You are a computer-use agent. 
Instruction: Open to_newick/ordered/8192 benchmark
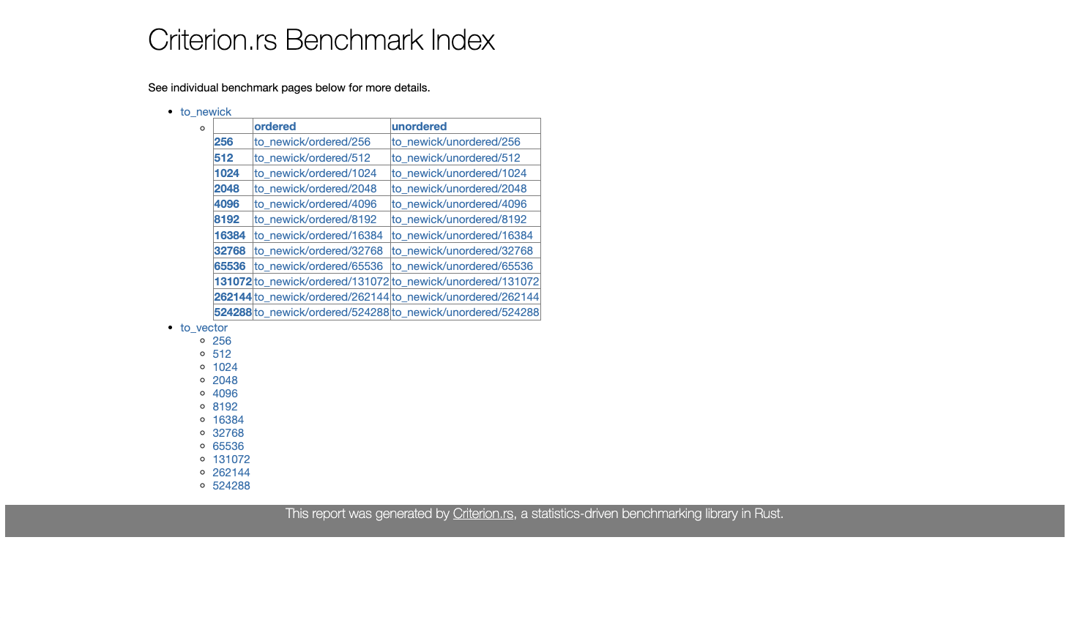coord(316,220)
